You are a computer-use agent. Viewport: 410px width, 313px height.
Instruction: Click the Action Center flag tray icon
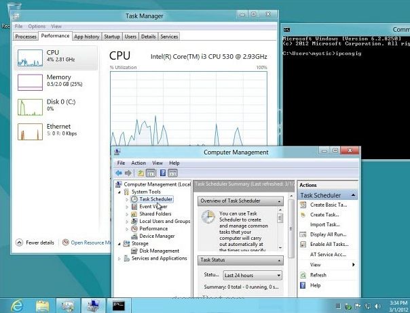tap(358, 306)
